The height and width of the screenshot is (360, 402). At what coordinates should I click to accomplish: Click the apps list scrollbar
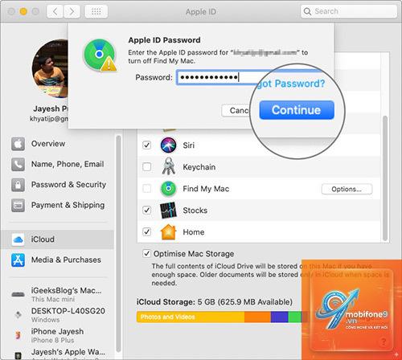click(385, 178)
